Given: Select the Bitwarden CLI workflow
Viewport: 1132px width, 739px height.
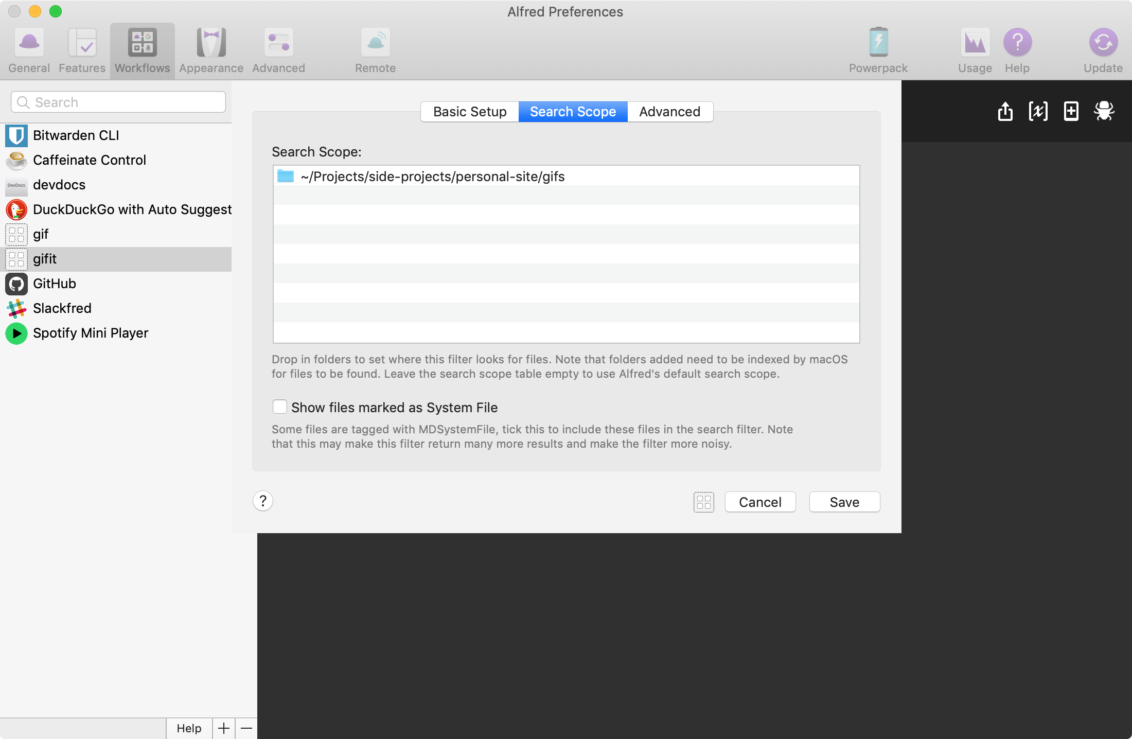Looking at the screenshot, I should pyautogui.click(x=116, y=135).
